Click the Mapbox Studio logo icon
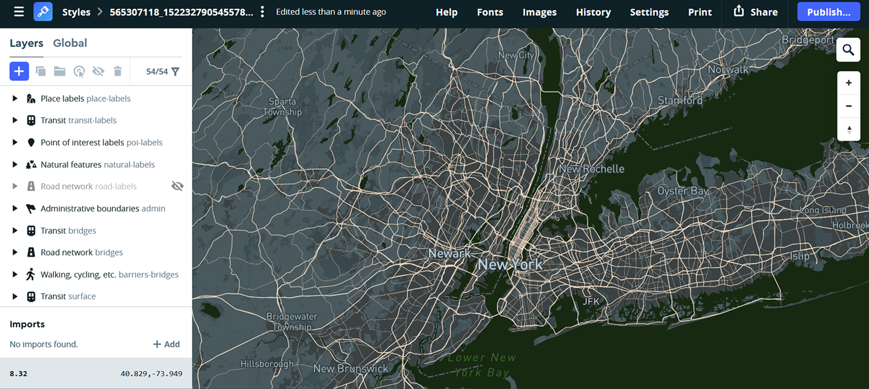Screen dimensions: 869x389 43,11
